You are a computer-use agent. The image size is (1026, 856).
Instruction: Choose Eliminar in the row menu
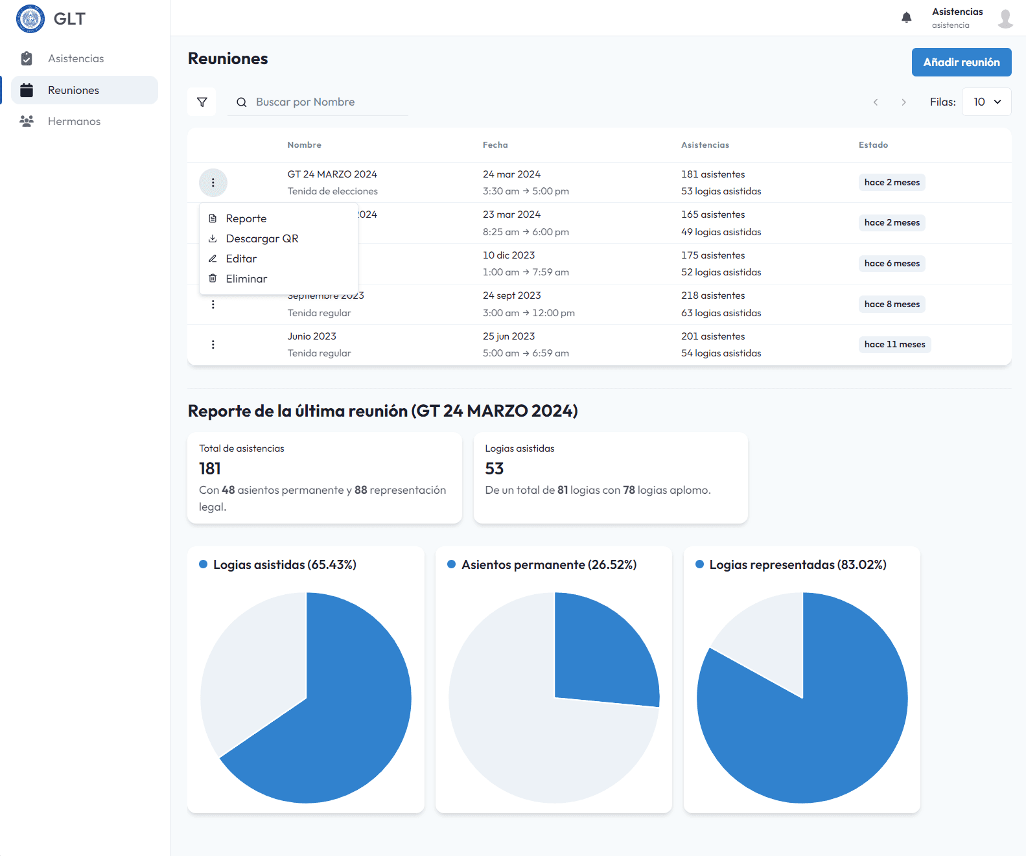(246, 279)
